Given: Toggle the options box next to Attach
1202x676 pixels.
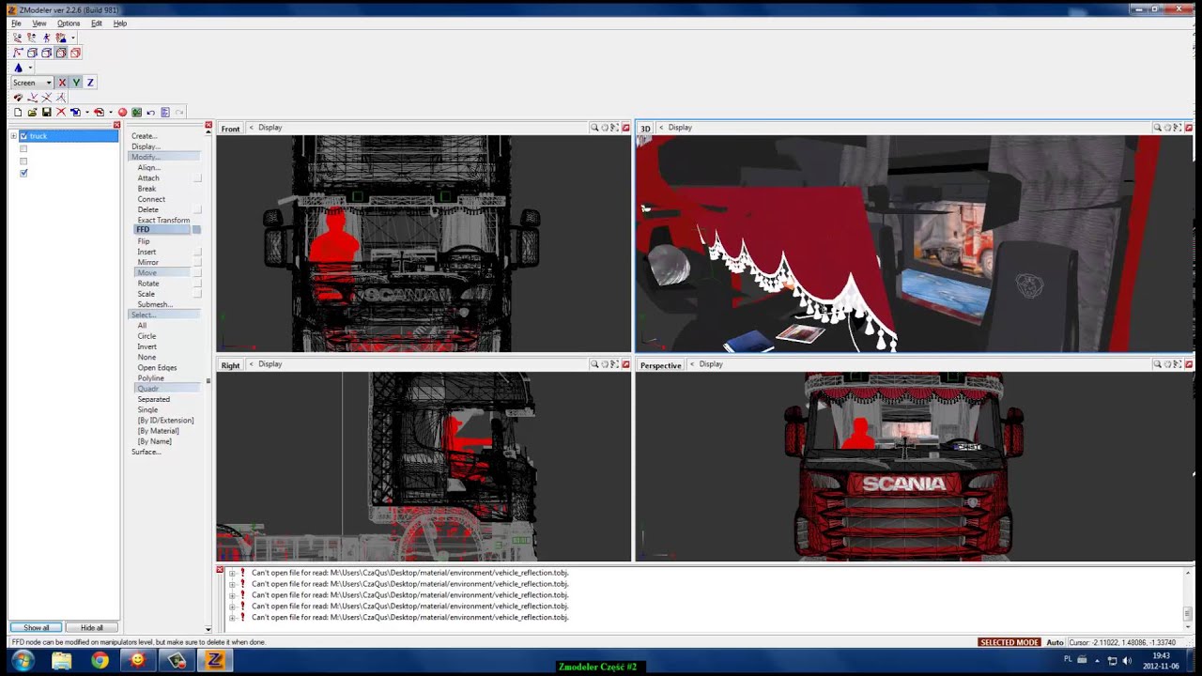Looking at the screenshot, I should pyautogui.click(x=197, y=178).
